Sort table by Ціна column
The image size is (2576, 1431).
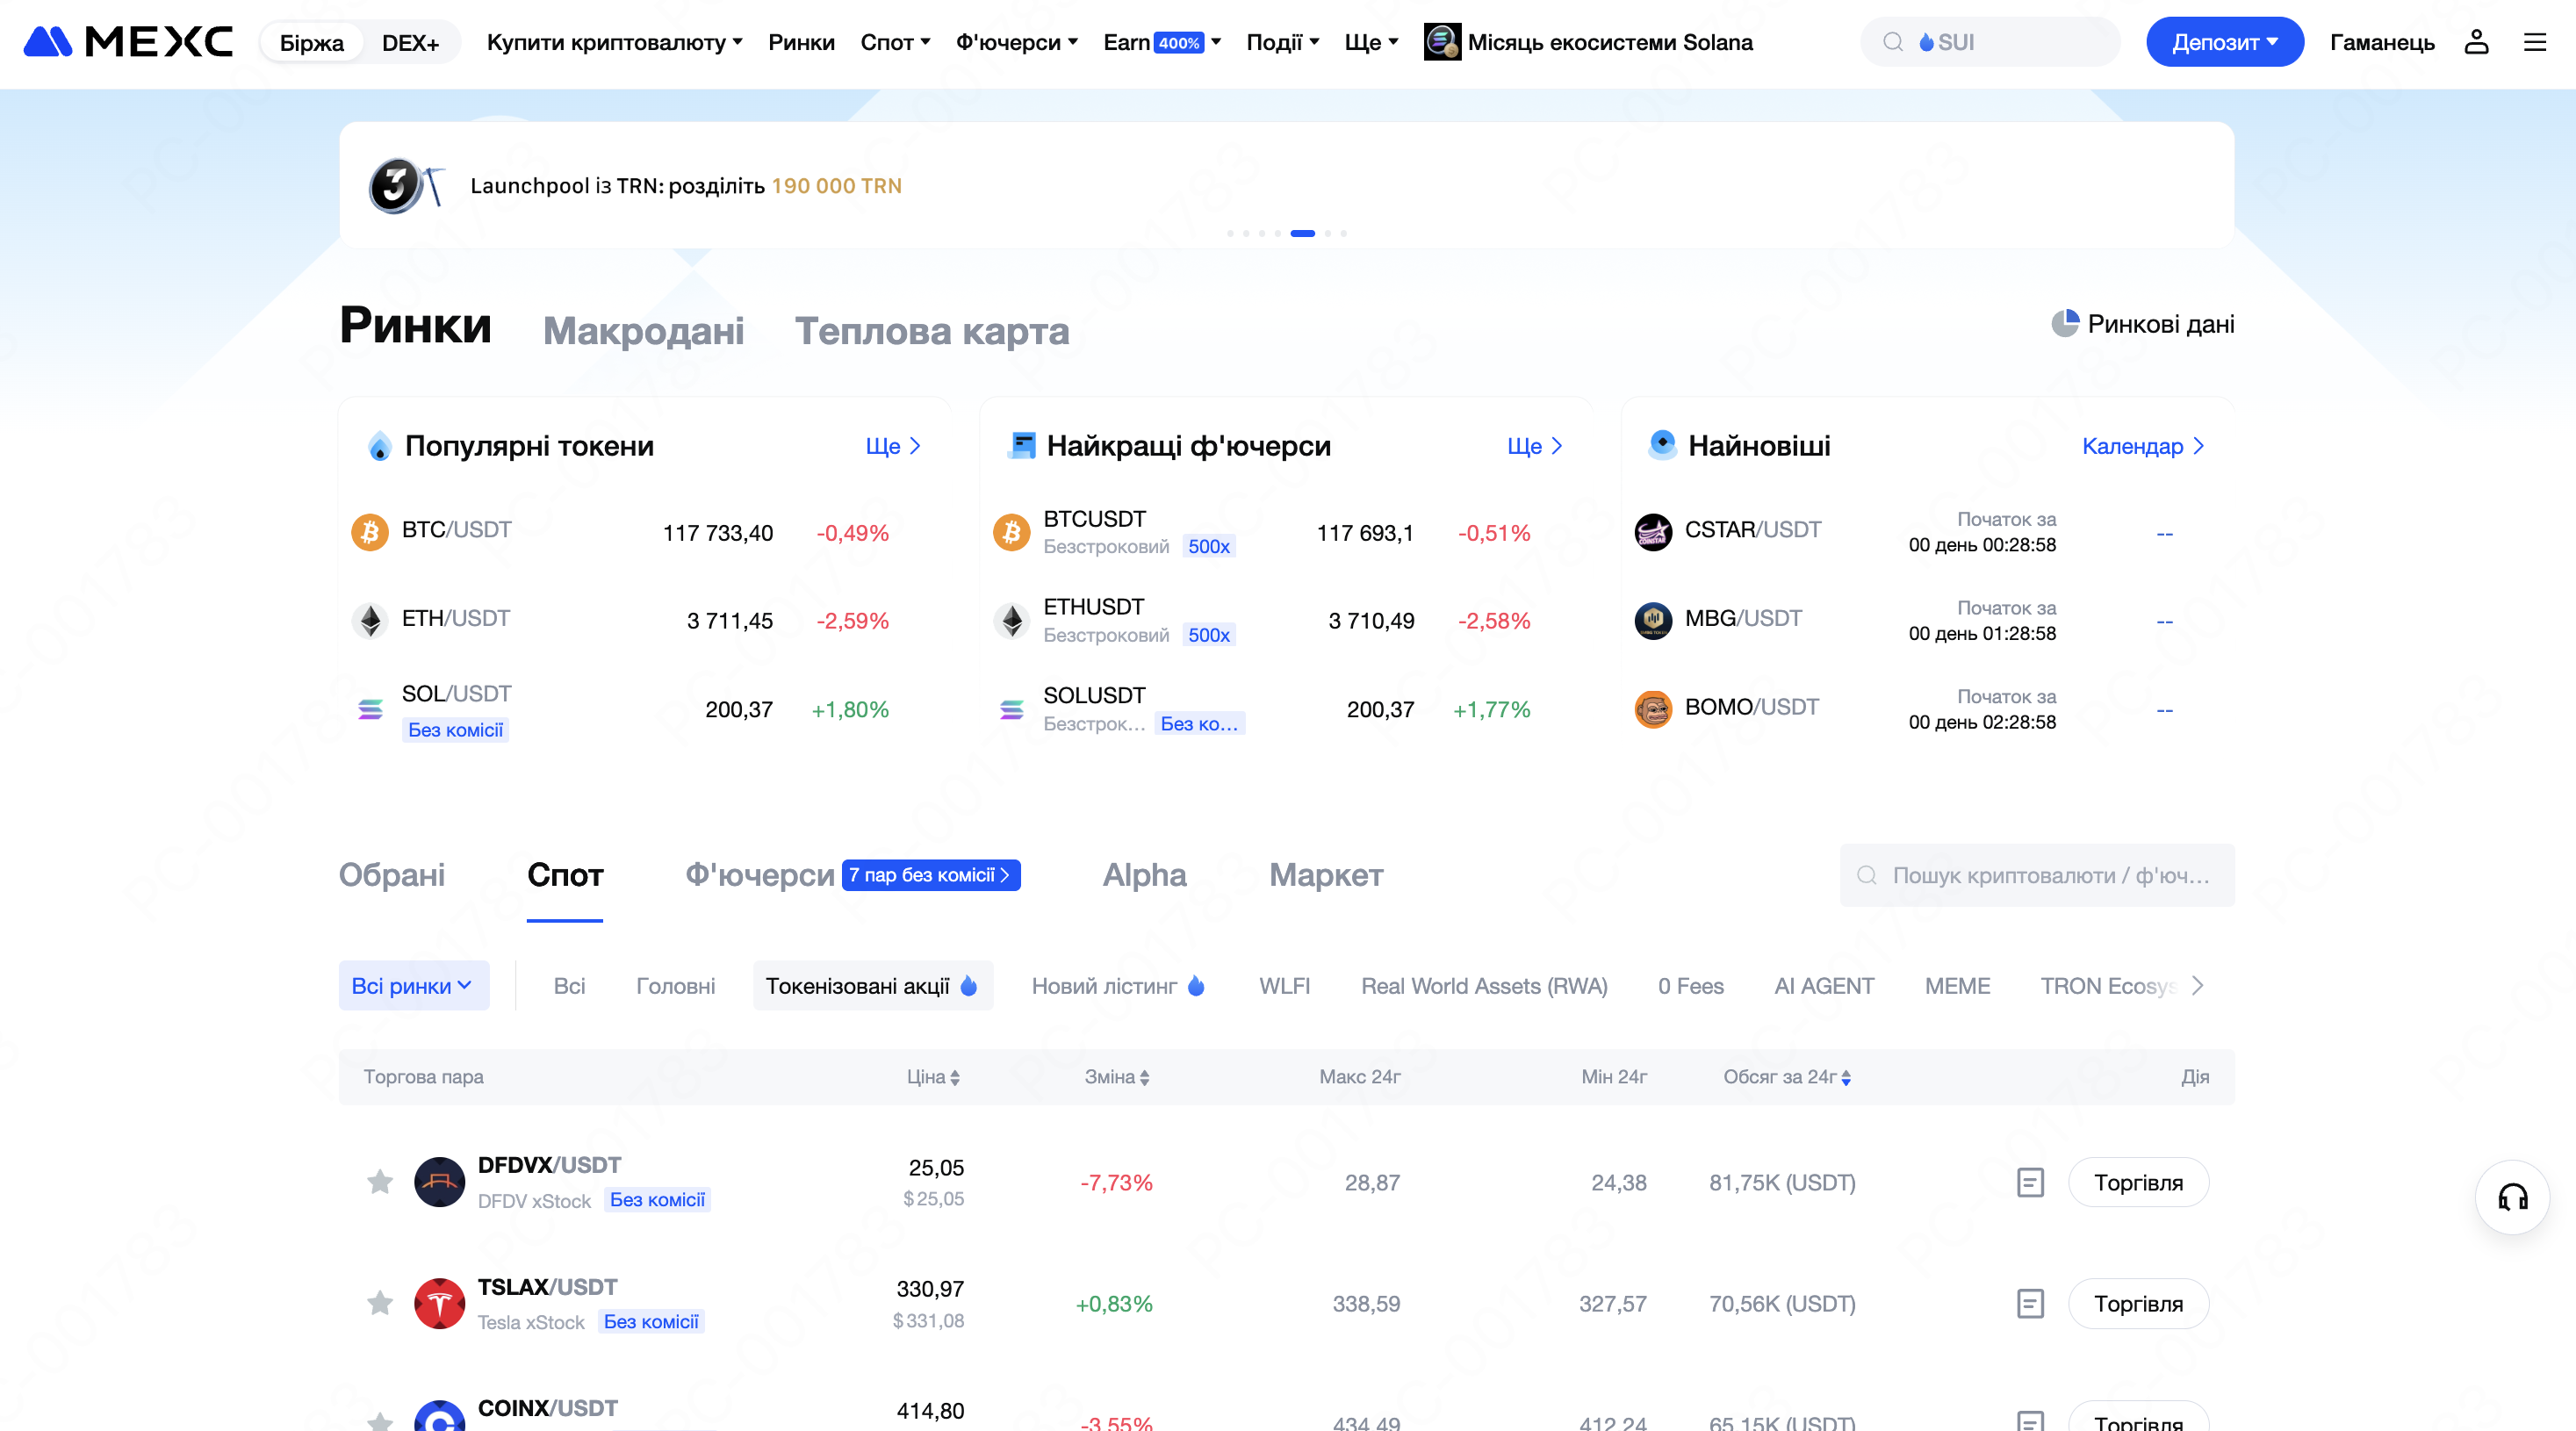pos(933,1077)
